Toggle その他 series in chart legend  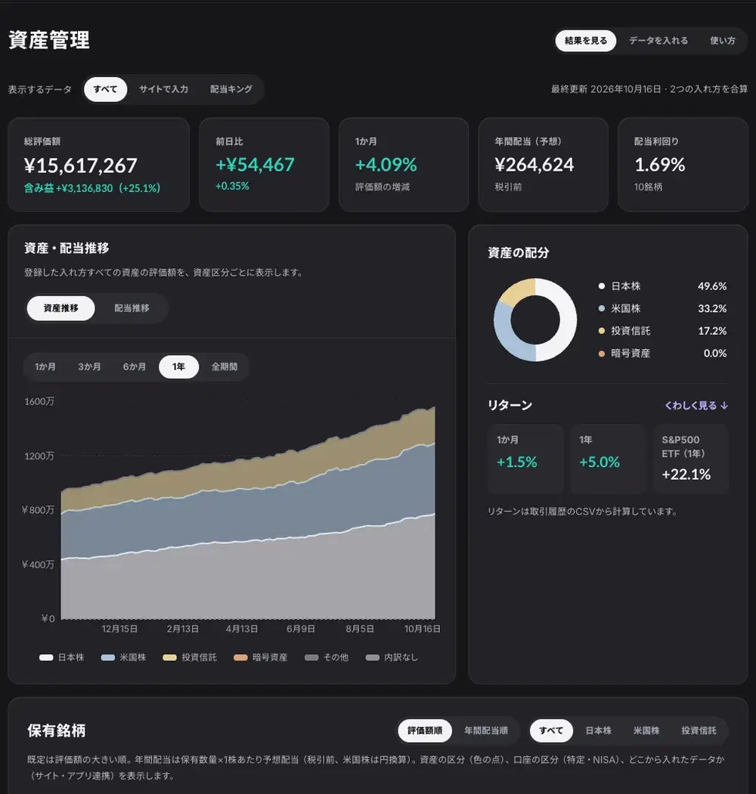coord(327,657)
